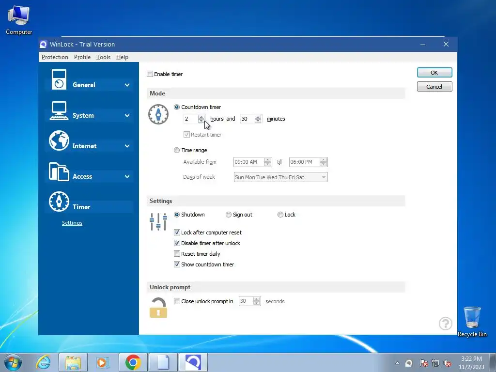Enable the Enable timer checkbox
This screenshot has height=372, width=496.
click(x=150, y=74)
